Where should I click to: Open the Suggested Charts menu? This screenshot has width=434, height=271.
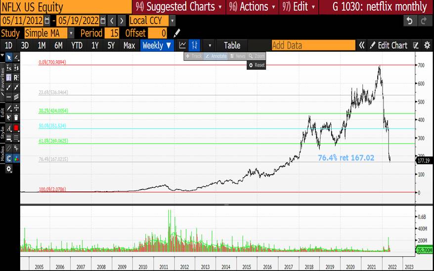click(179, 6)
